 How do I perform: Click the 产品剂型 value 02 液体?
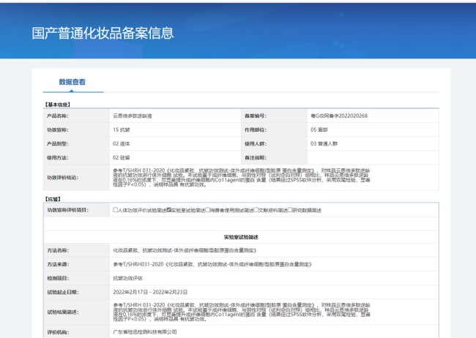(x=122, y=143)
